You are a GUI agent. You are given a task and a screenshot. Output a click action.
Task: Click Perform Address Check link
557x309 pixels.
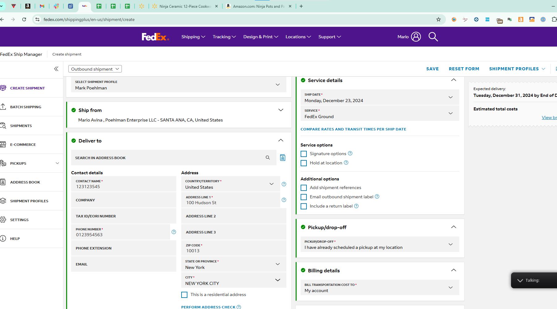click(x=208, y=307)
